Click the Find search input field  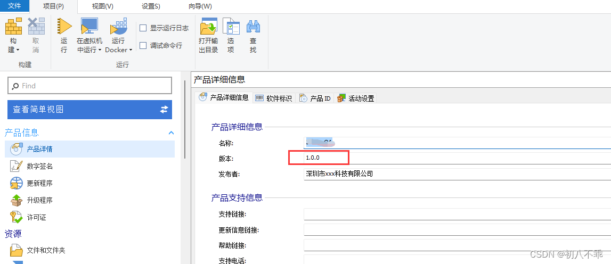click(x=89, y=86)
